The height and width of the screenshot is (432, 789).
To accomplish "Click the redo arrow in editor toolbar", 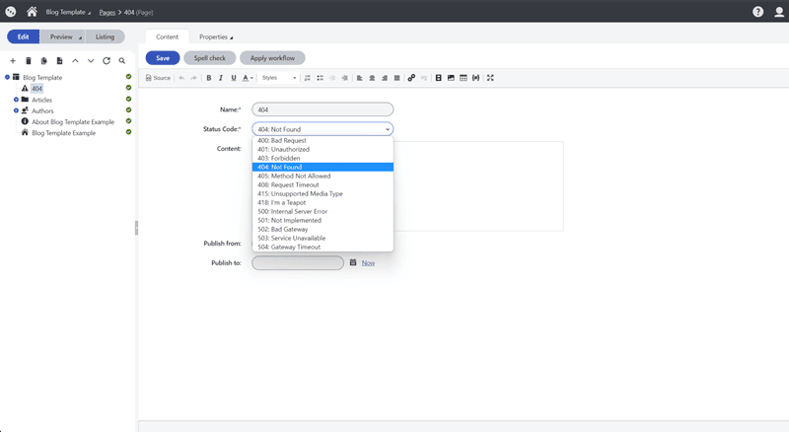I will 193,78.
